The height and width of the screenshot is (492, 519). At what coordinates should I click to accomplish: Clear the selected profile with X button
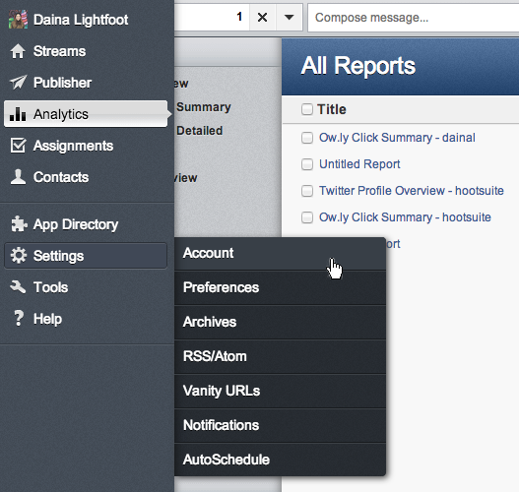click(x=263, y=17)
